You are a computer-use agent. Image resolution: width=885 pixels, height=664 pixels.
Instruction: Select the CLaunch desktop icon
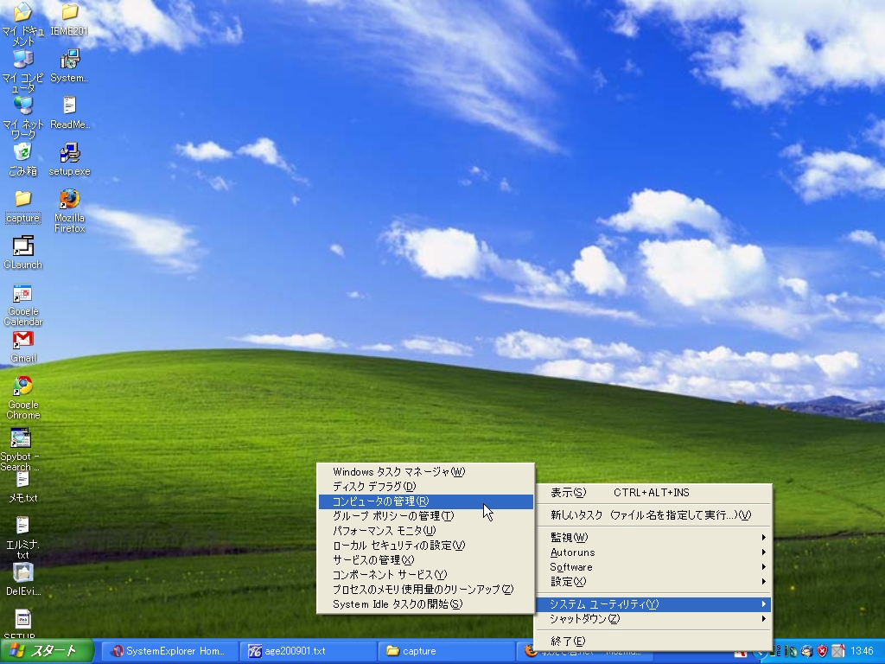coord(22,253)
